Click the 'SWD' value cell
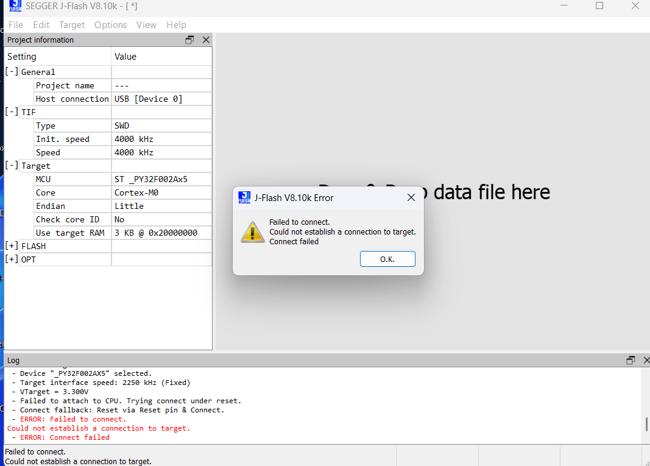The image size is (650, 466). click(x=161, y=125)
